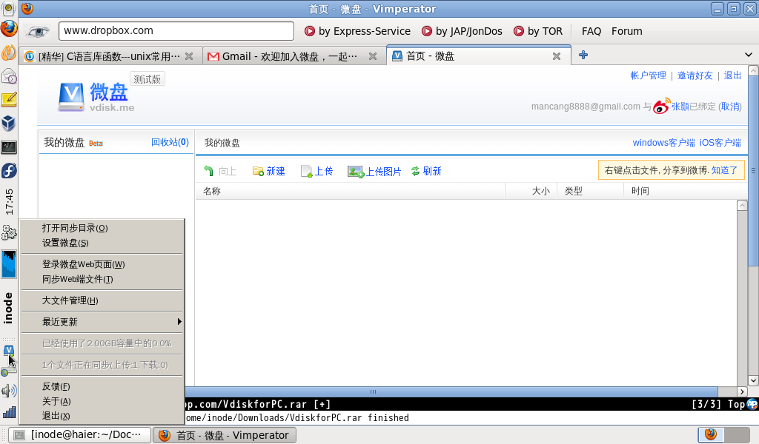Click the 首页 - 微盘 Vimperator taskbar button

[225, 435]
